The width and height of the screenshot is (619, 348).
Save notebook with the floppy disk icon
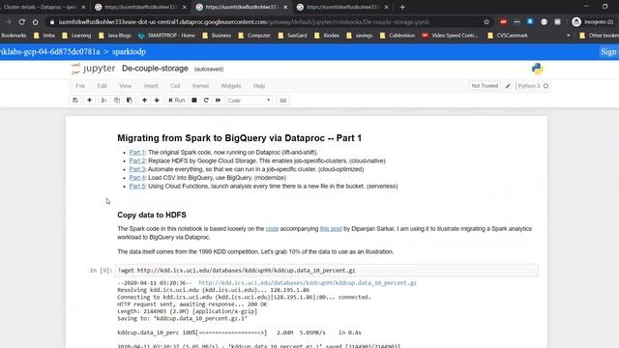click(75, 101)
